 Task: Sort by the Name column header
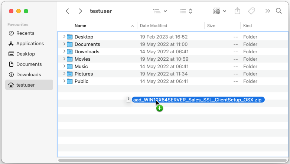pyautogui.click(x=80, y=26)
